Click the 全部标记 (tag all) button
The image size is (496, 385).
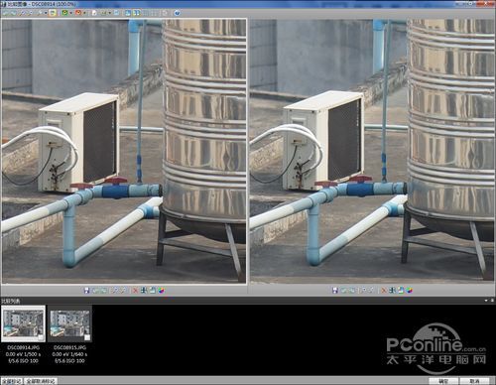(11, 381)
